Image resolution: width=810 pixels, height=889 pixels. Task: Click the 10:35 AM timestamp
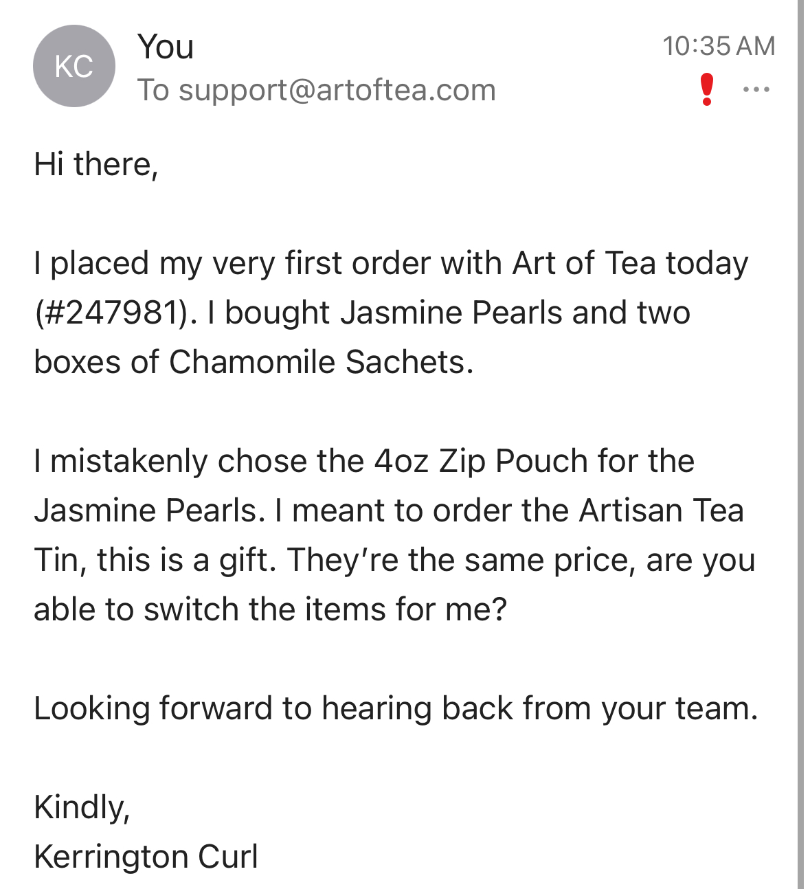[719, 46]
